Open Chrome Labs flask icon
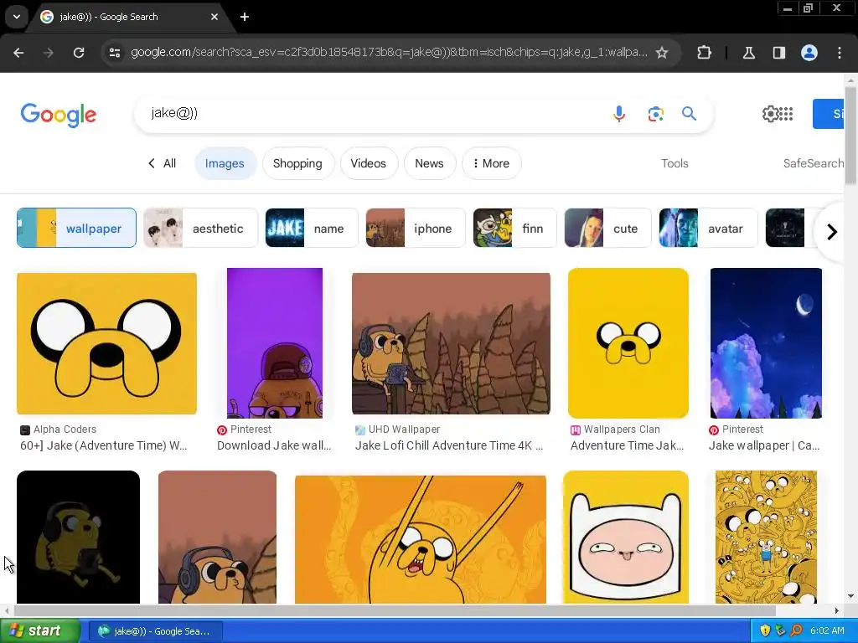Viewport: 858px width, 643px height. pos(748,53)
